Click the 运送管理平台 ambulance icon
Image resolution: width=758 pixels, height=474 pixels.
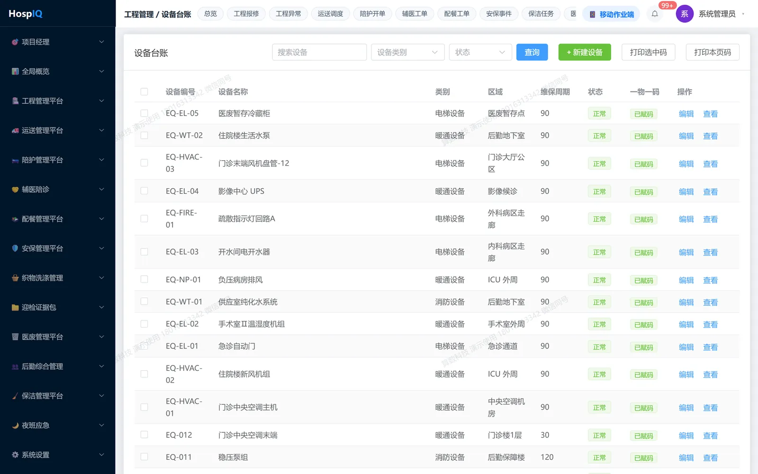point(15,130)
